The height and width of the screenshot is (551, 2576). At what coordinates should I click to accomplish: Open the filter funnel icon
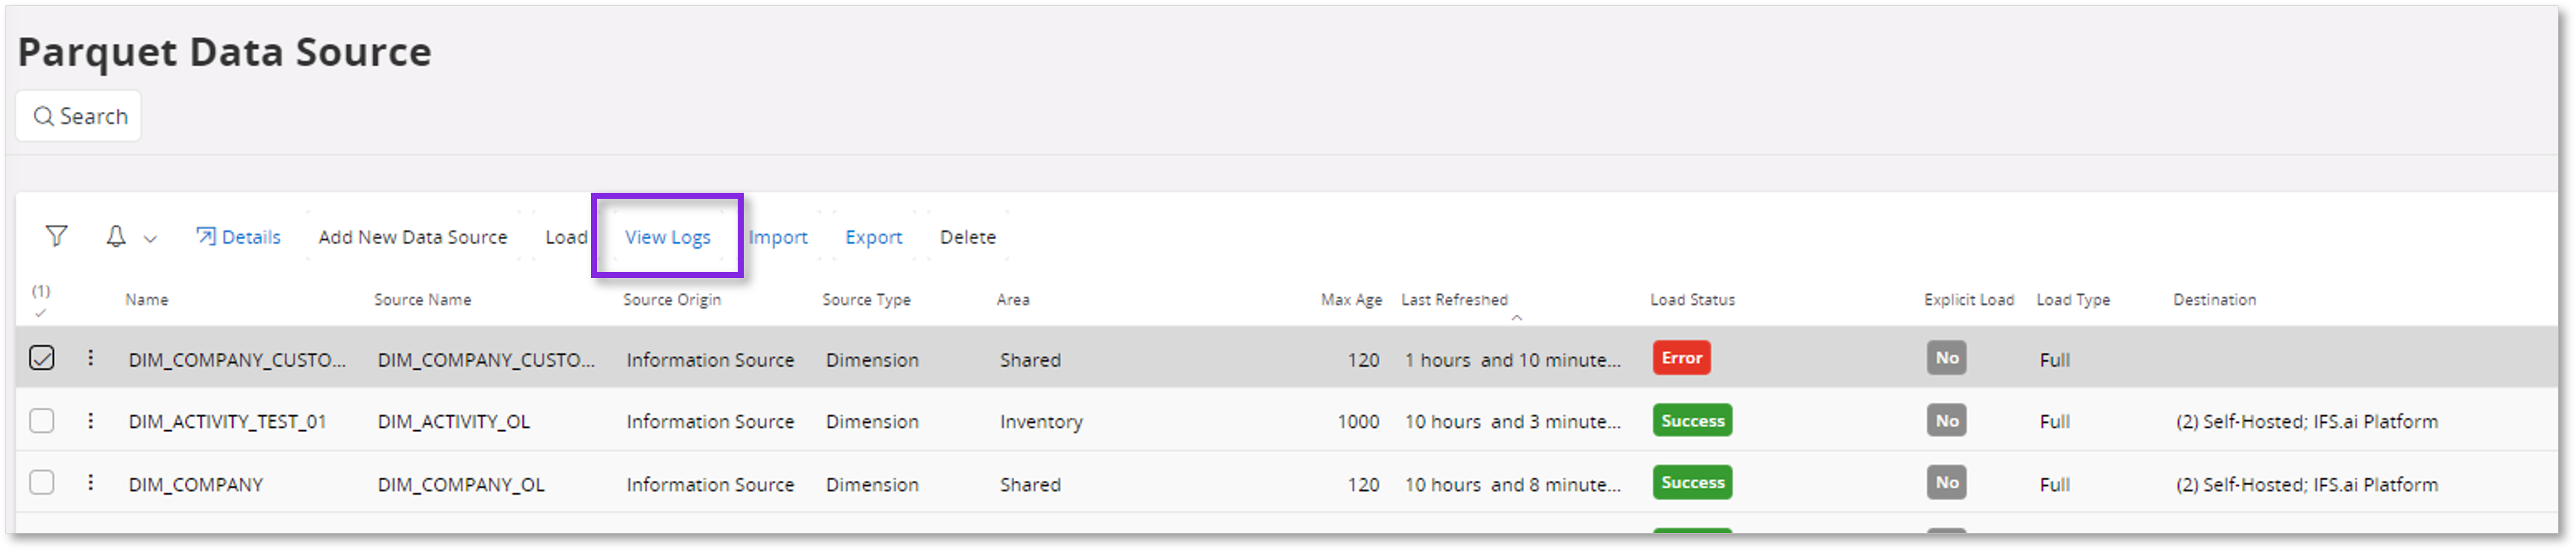pyautogui.click(x=56, y=236)
